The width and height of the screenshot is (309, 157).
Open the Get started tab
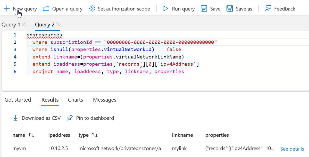[18, 100]
